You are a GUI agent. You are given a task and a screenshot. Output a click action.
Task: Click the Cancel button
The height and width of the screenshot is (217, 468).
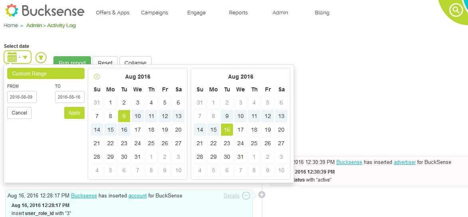(20, 113)
